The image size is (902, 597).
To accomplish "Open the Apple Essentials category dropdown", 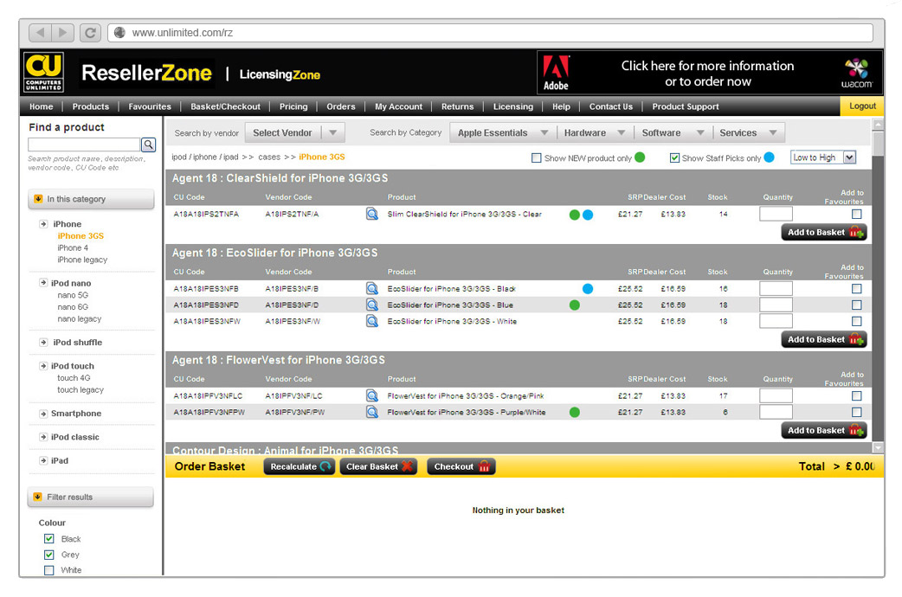I will (x=503, y=133).
